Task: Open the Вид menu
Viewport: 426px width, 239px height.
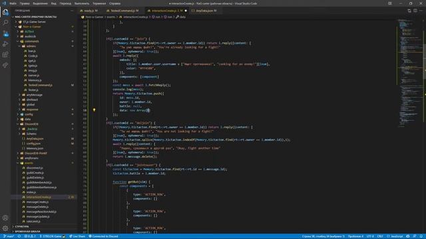Action: (x=54, y=3)
